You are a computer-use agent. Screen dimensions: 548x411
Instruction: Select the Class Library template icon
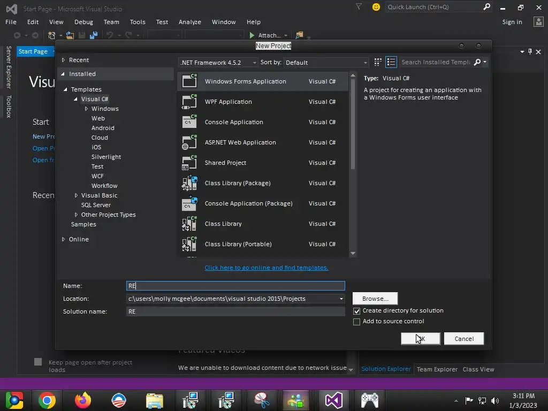pos(189,224)
